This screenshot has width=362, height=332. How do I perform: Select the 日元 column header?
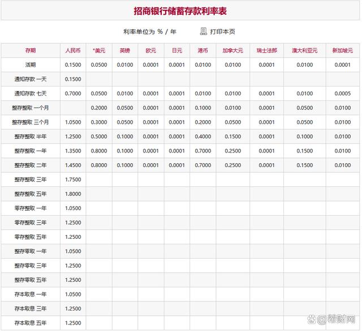(176, 50)
